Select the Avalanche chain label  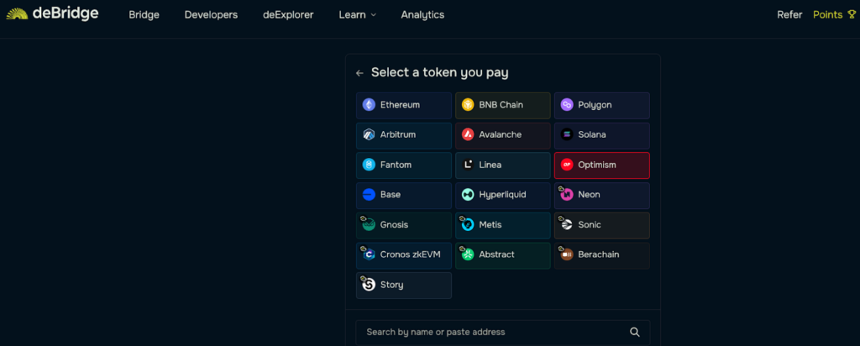point(501,135)
